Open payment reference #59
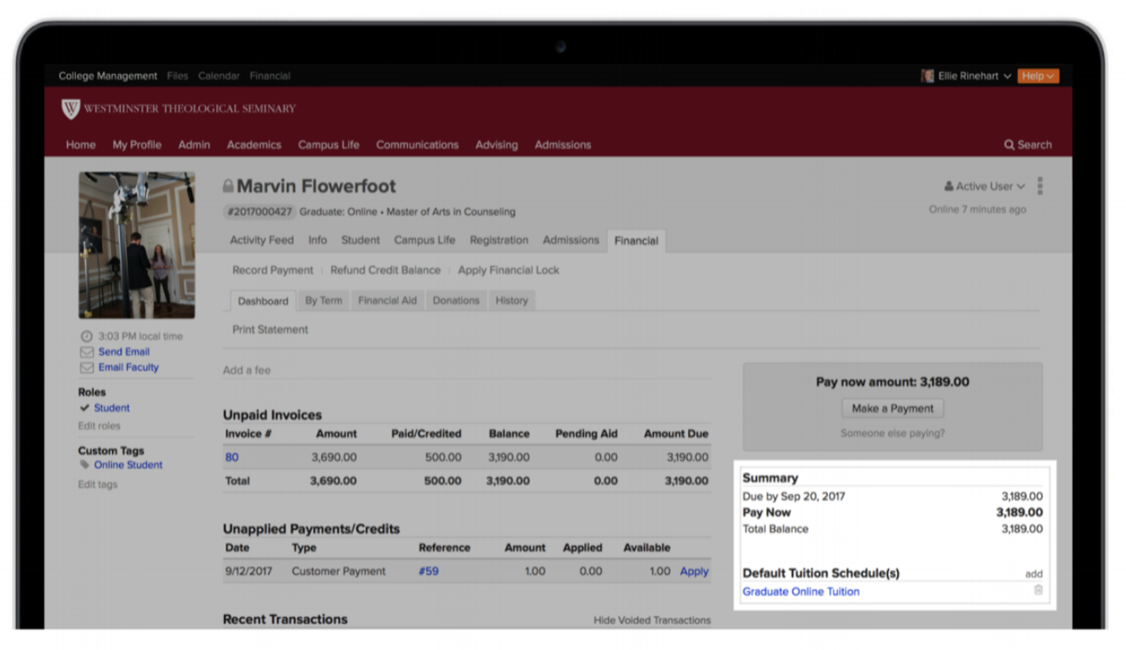The height and width of the screenshot is (650, 1126). point(428,571)
